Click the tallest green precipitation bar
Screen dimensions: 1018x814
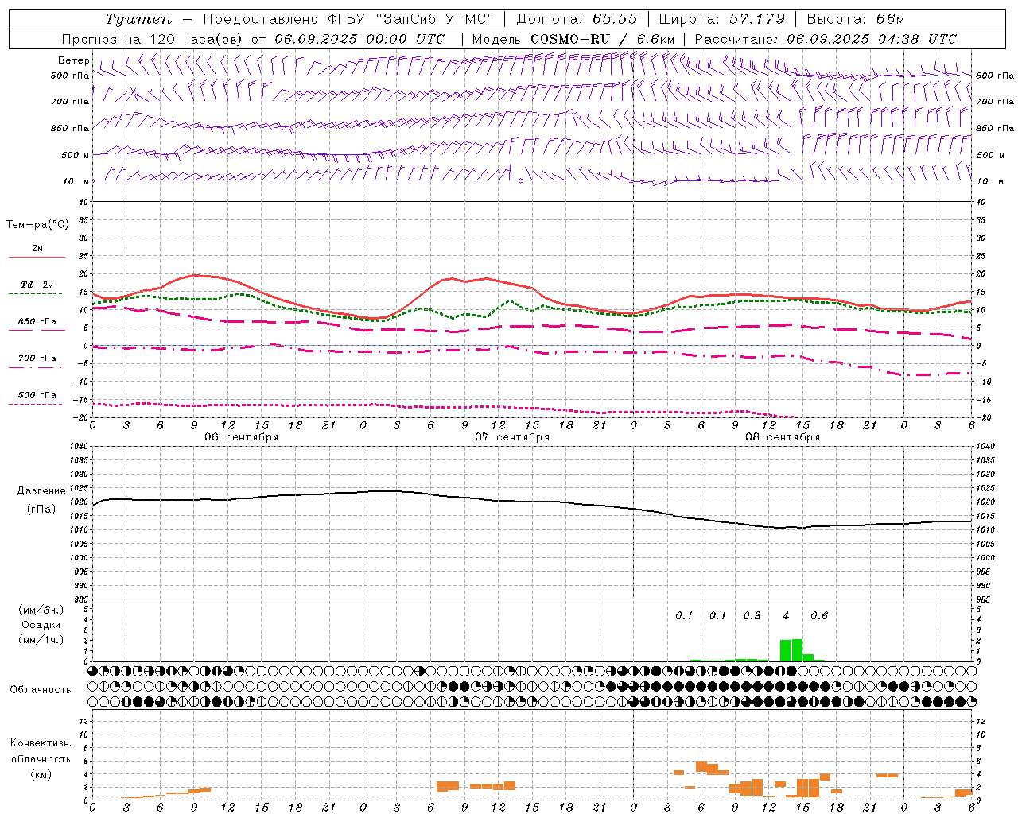pyautogui.click(x=797, y=650)
